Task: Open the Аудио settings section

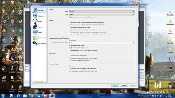Action: pos(39,27)
